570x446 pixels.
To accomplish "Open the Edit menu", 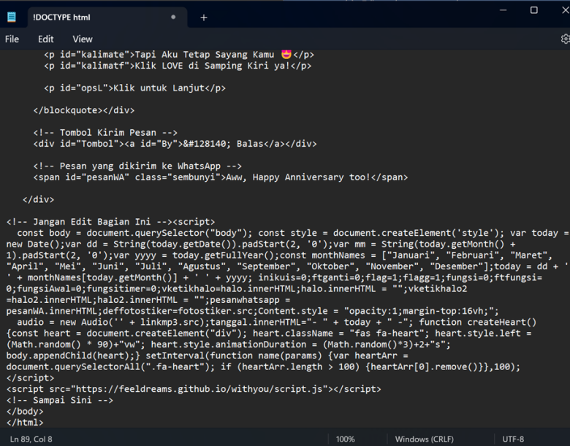I will (x=46, y=39).
